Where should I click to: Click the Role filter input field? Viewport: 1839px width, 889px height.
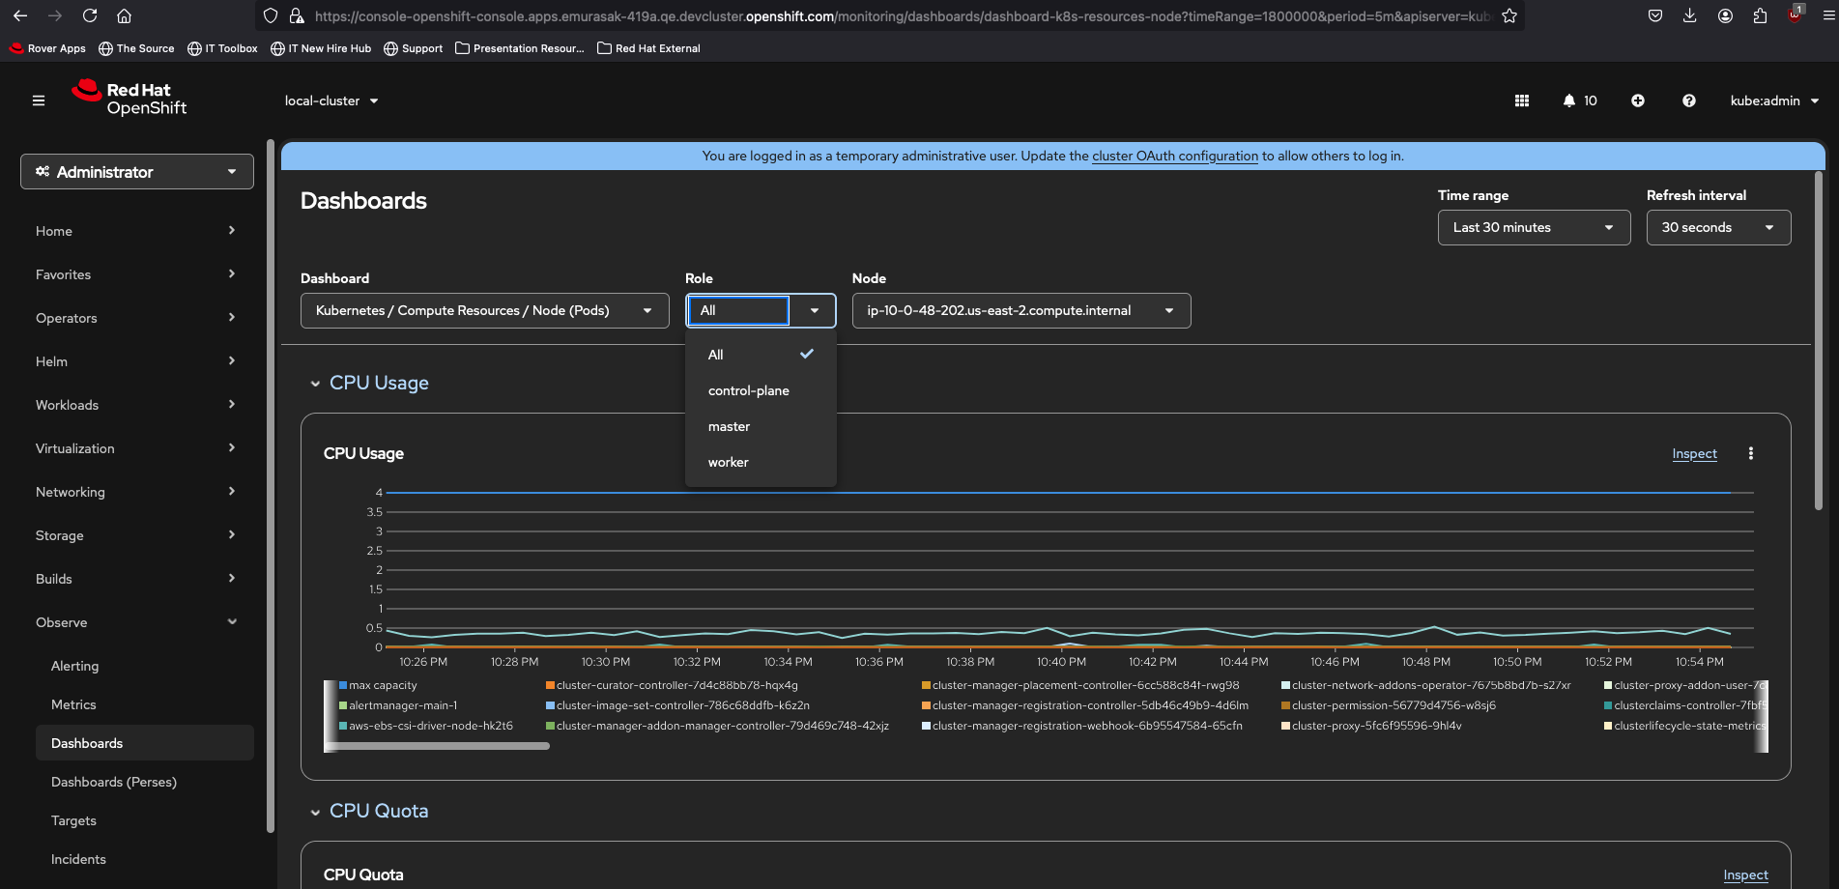coord(739,310)
